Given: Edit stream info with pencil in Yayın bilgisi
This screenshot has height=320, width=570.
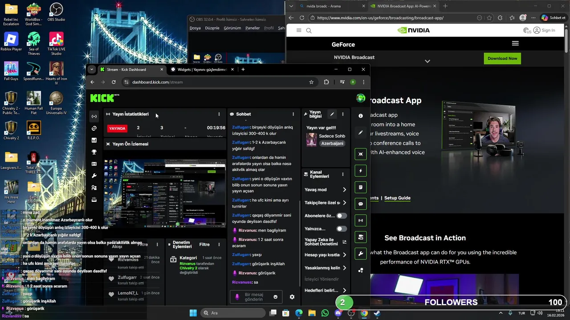Looking at the screenshot, I should click(332, 114).
